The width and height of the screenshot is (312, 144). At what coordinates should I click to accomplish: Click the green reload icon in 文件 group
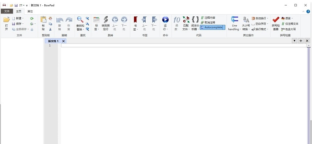tap(32, 18)
